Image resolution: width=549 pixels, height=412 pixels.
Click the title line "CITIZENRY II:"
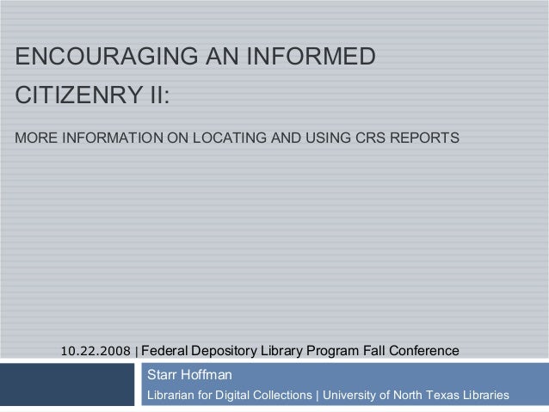92,95
